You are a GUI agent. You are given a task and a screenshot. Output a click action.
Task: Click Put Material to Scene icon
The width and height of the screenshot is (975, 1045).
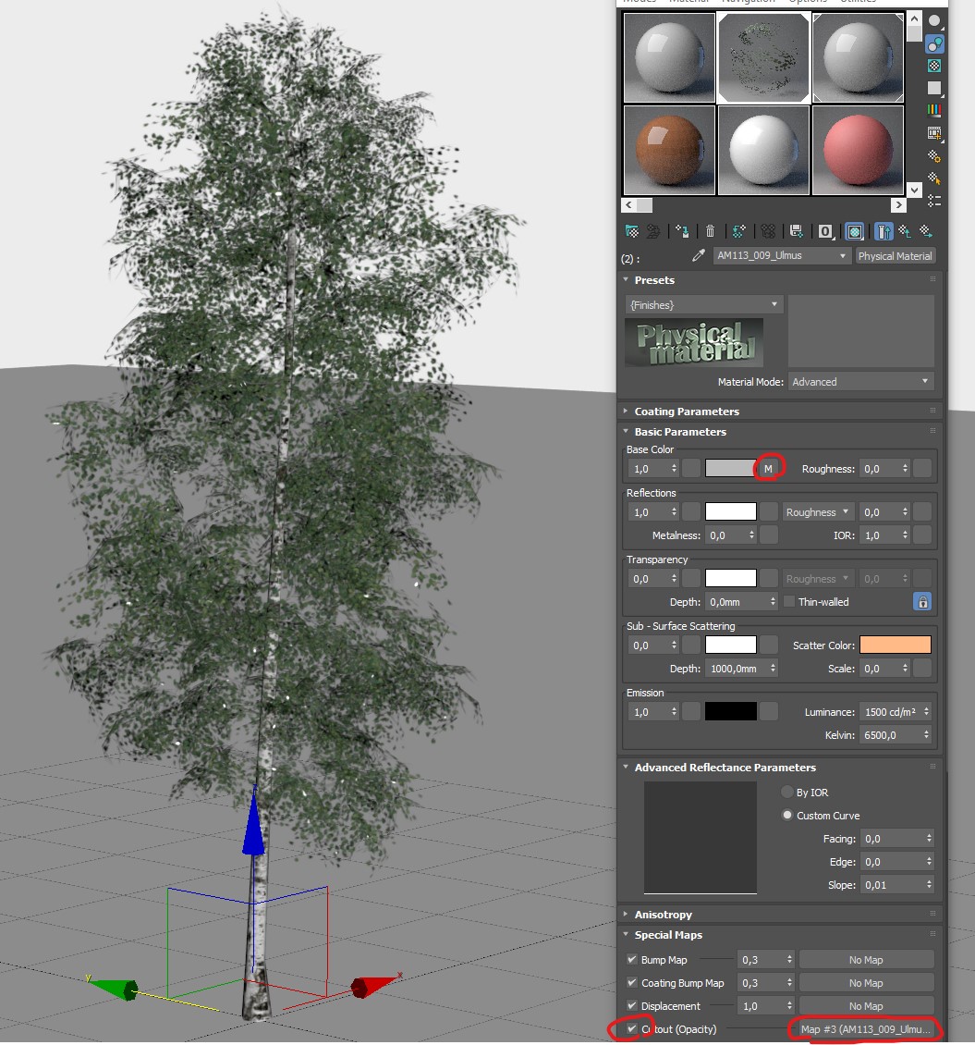click(653, 231)
